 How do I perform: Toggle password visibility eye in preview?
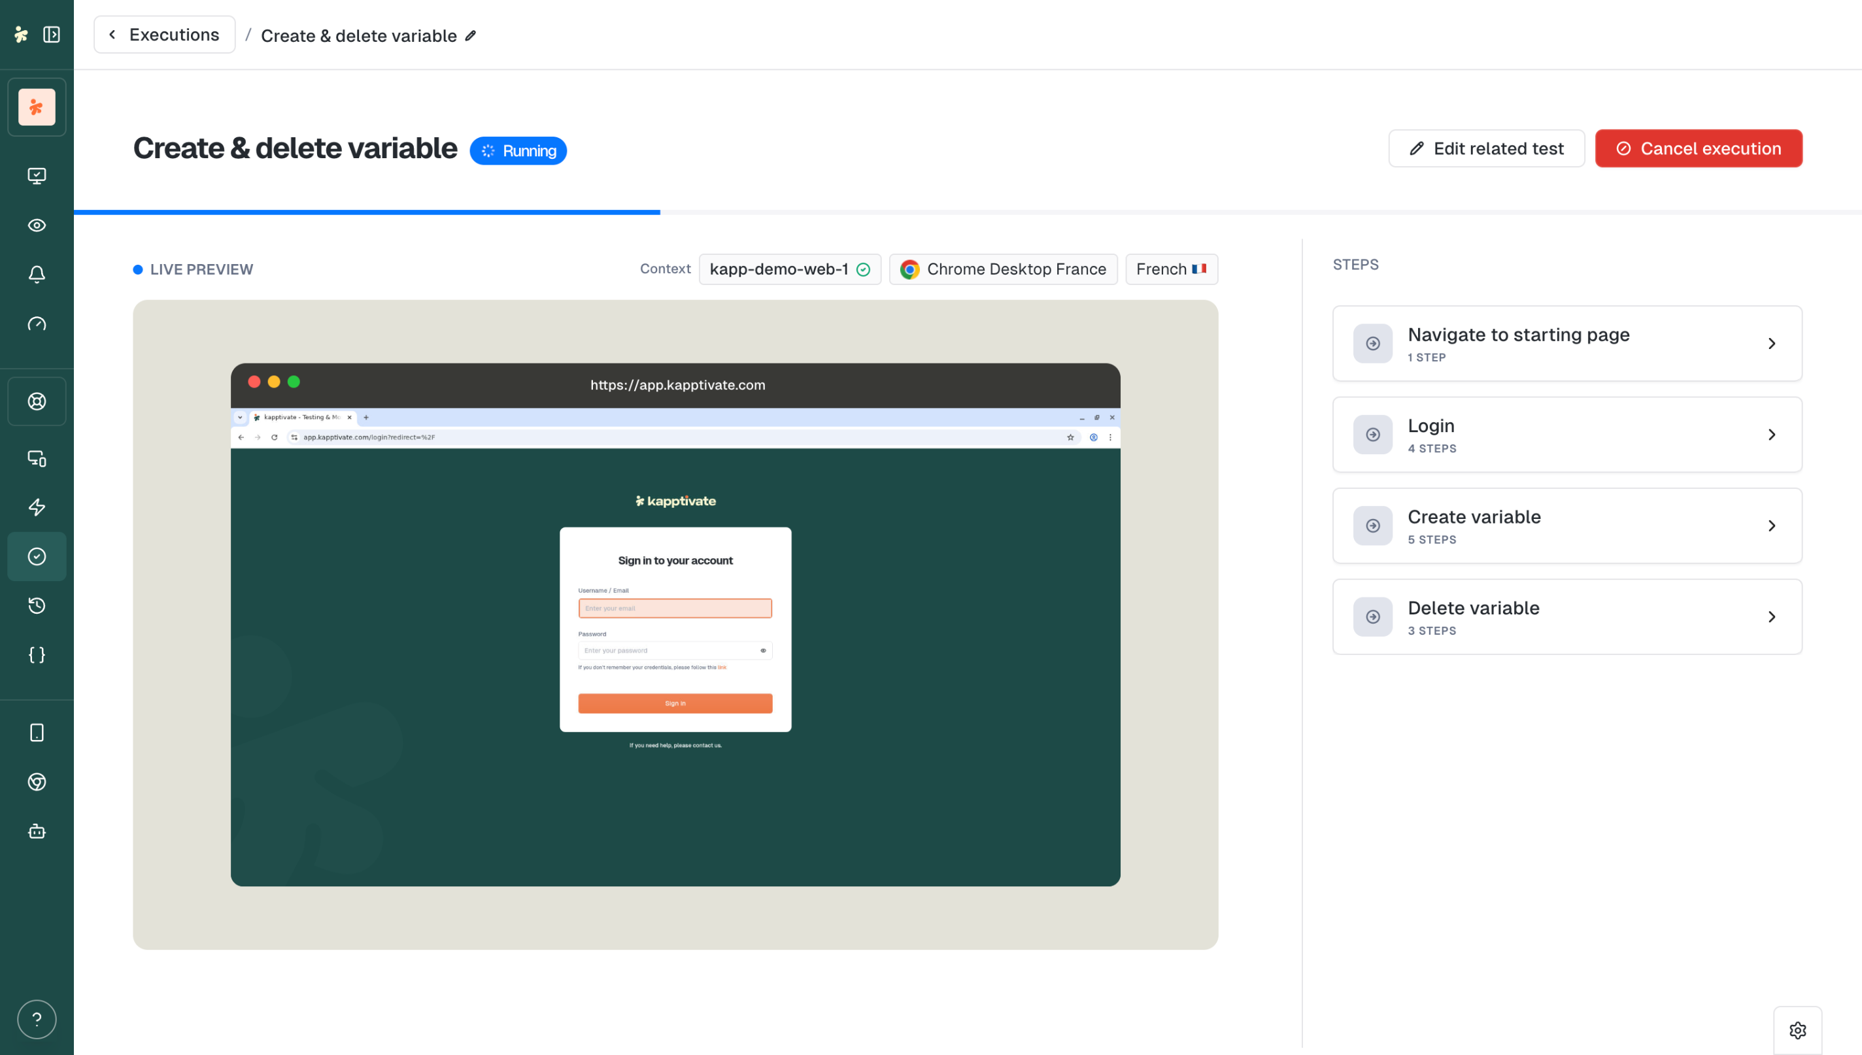pyautogui.click(x=763, y=650)
